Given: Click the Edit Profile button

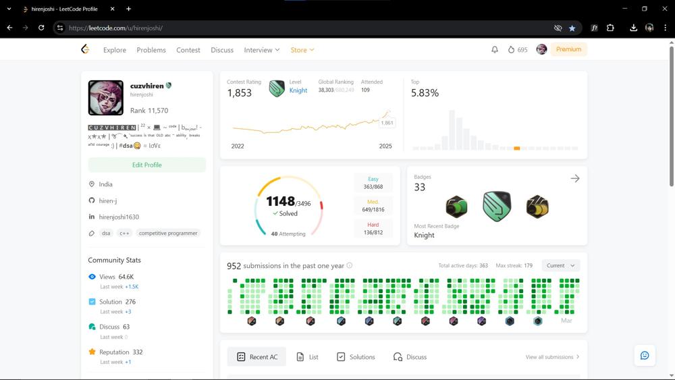Looking at the screenshot, I should [x=146, y=165].
